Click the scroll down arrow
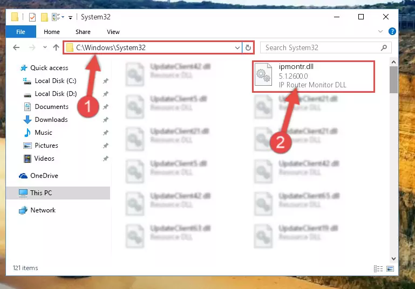The width and height of the screenshot is (415, 289). [393, 259]
